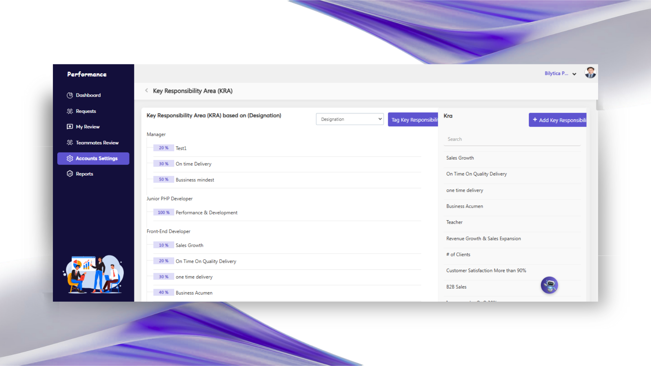Click the user profile avatar
Viewport: 651px width, 366px height.
pyautogui.click(x=590, y=73)
